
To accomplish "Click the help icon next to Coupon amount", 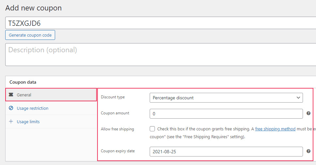I will click(x=308, y=113).
